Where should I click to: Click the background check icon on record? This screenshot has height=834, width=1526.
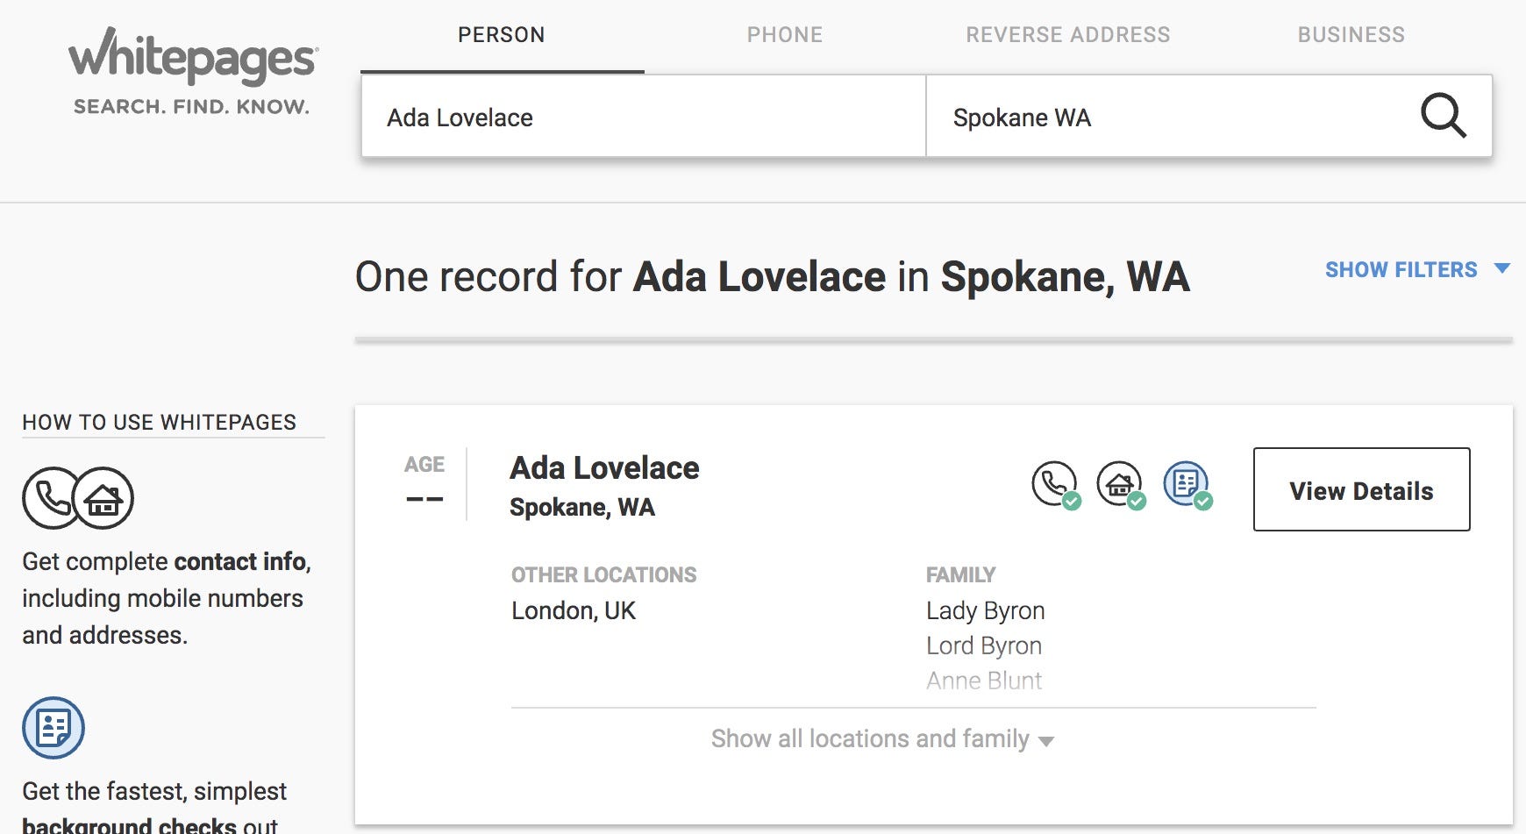pyautogui.click(x=1187, y=485)
